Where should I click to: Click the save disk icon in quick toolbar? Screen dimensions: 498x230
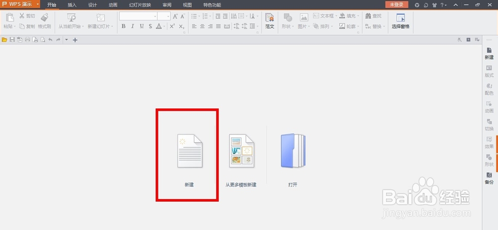coord(12,40)
